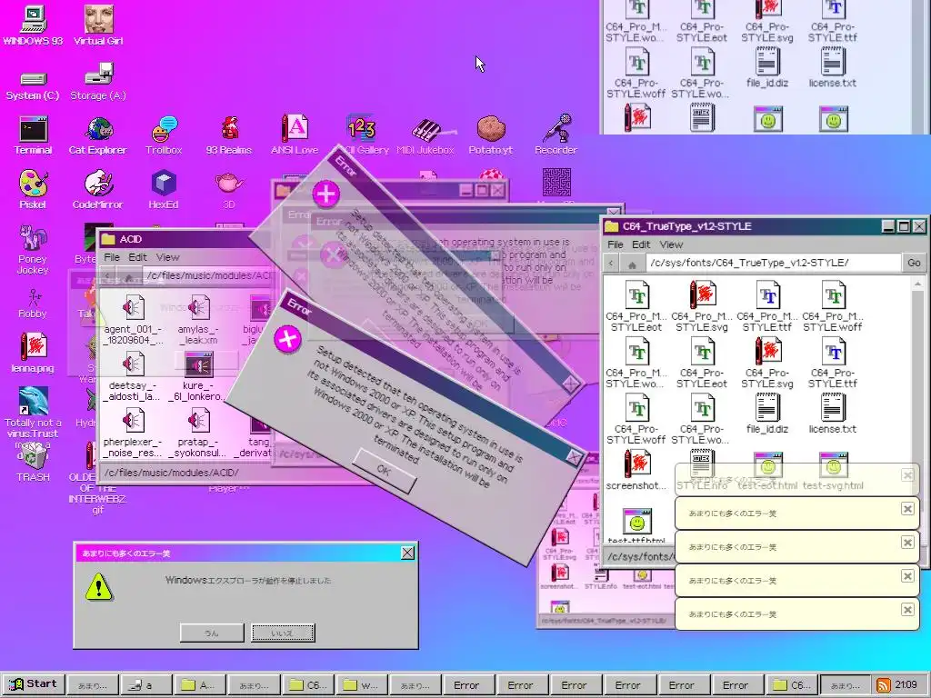The height and width of the screenshot is (698, 931).
Task: Click home button in C64_TrueType window toolbar
Action: pyautogui.click(x=632, y=263)
